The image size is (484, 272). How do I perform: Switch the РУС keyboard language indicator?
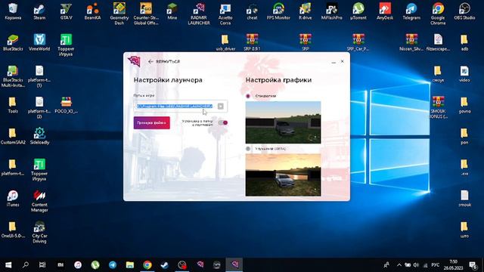(x=436, y=265)
